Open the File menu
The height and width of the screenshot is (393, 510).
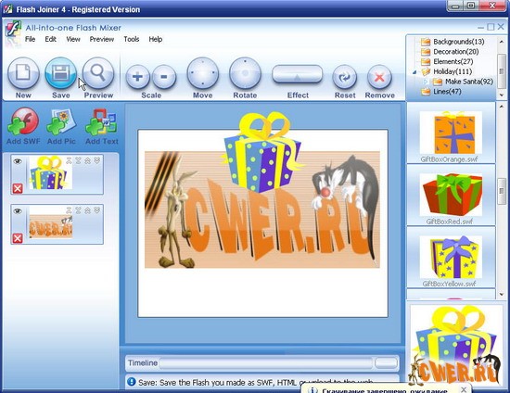click(x=30, y=39)
